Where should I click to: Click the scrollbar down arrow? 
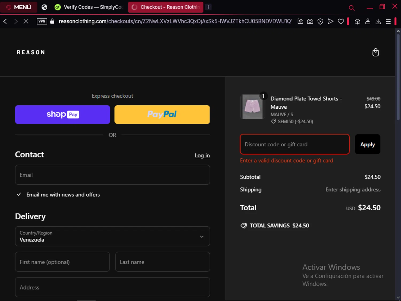click(398, 297)
